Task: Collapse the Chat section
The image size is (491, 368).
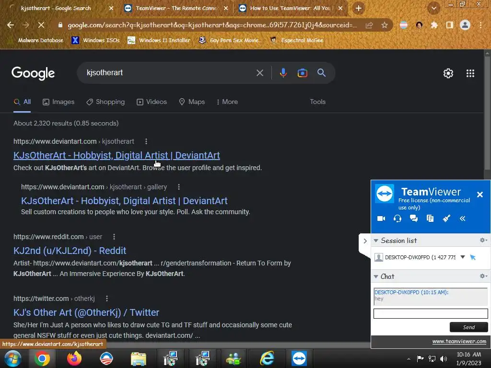Action: (376, 276)
